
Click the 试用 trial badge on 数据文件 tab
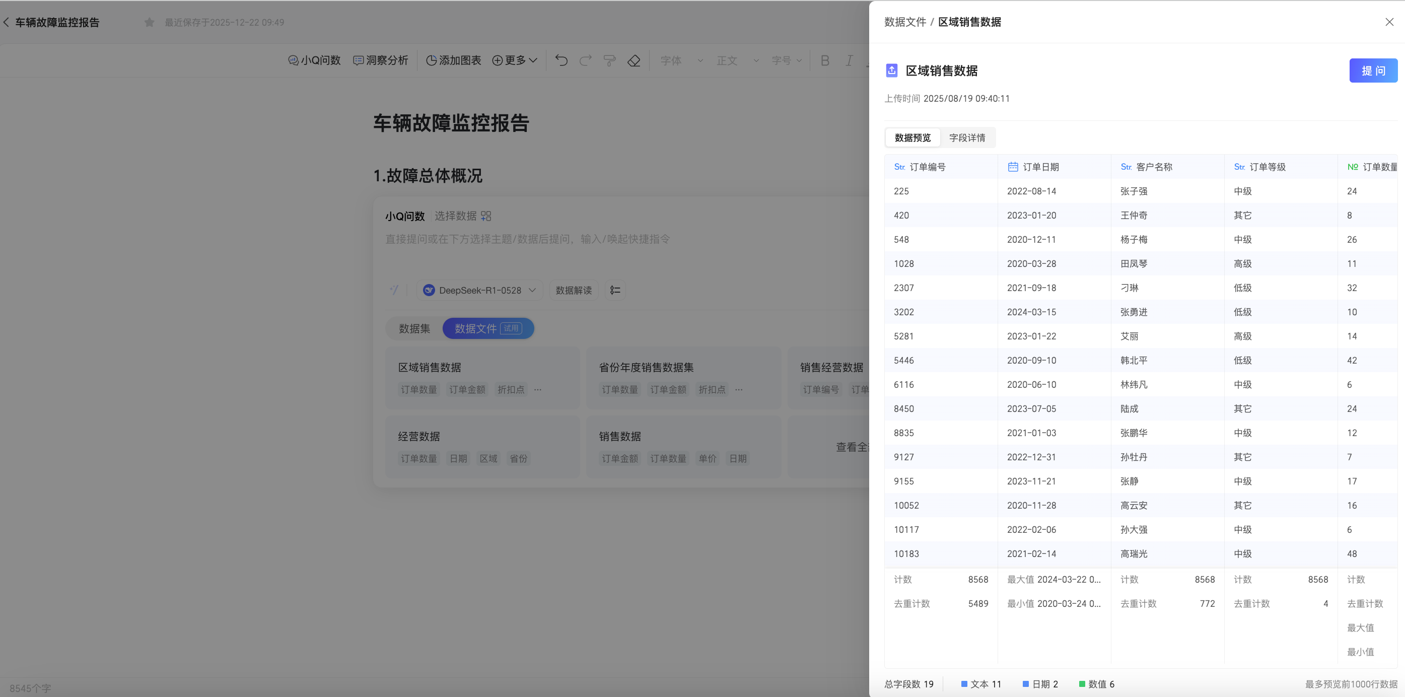tap(511, 328)
